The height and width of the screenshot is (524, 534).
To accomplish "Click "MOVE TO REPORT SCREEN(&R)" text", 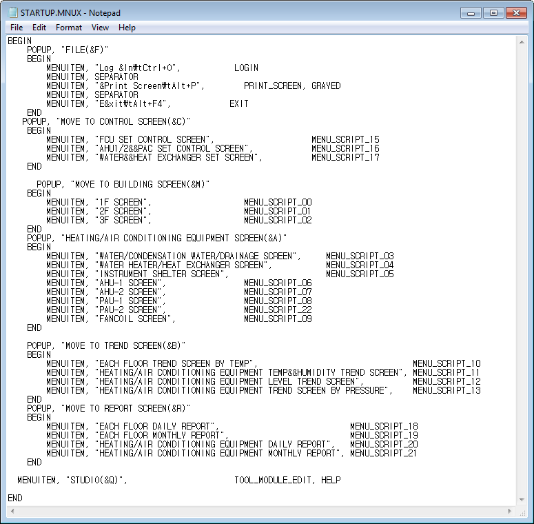I will [125, 408].
